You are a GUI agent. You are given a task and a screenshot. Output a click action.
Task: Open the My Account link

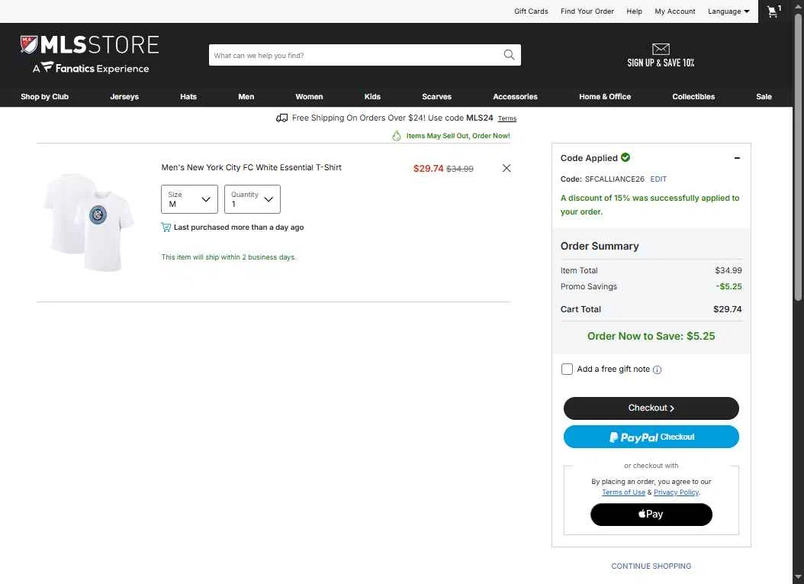pyautogui.click(x=675, y=11)
